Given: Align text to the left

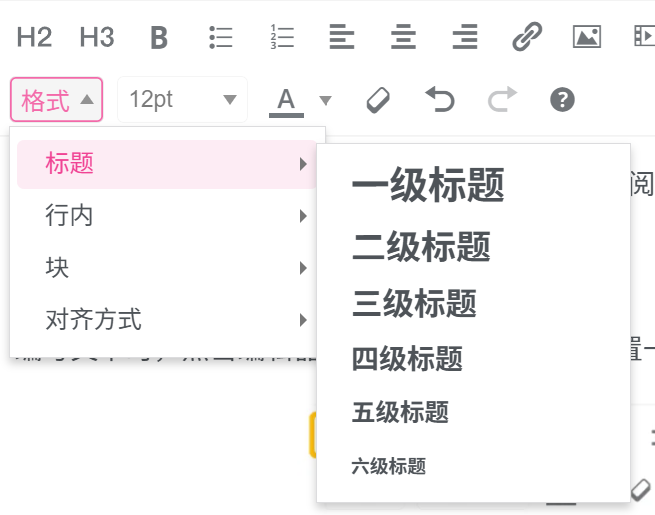Looking at the screenshot, I should tap(342, 38).
